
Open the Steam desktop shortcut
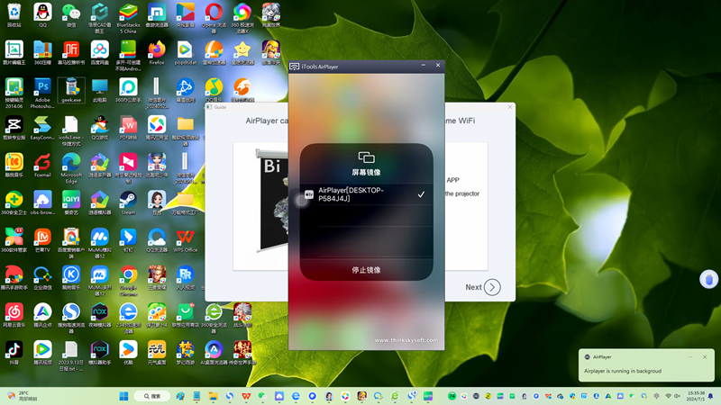[x=128, y=201]
